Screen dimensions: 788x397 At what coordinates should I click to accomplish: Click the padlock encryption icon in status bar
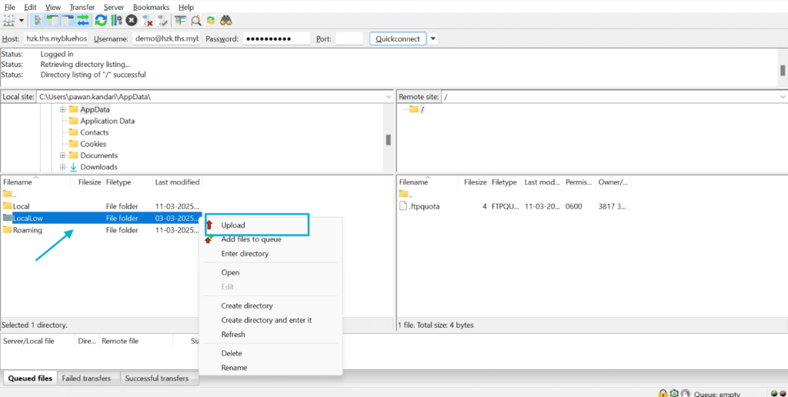tap(663, 393)
